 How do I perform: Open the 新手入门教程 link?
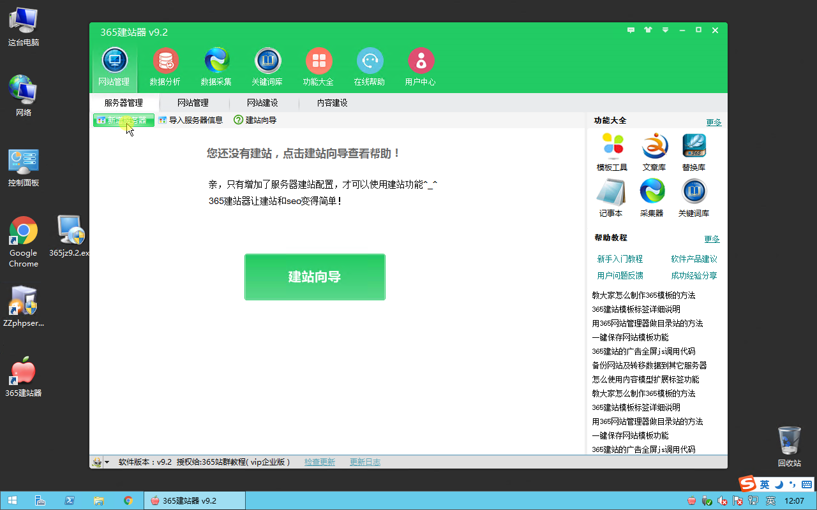[x=620, y=259]
